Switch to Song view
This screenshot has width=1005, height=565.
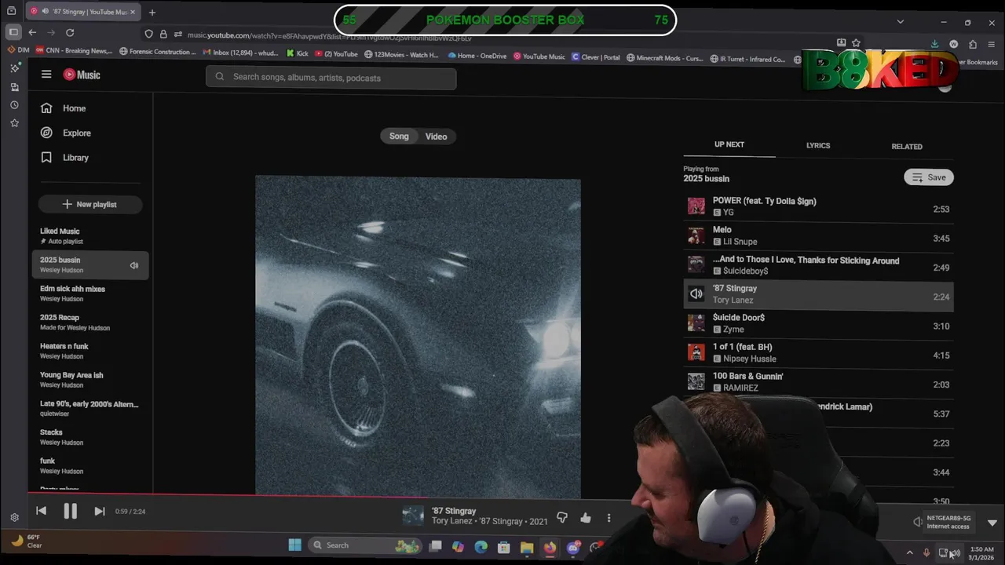point(399,137)
